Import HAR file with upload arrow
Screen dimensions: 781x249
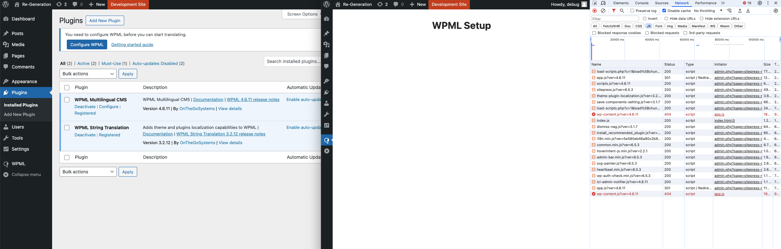740,11
